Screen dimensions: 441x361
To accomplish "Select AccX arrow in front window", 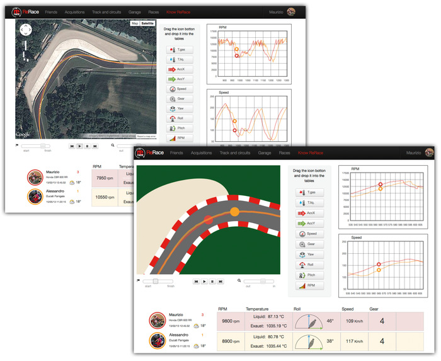I will pyautogui.click(x=302, y=214).
